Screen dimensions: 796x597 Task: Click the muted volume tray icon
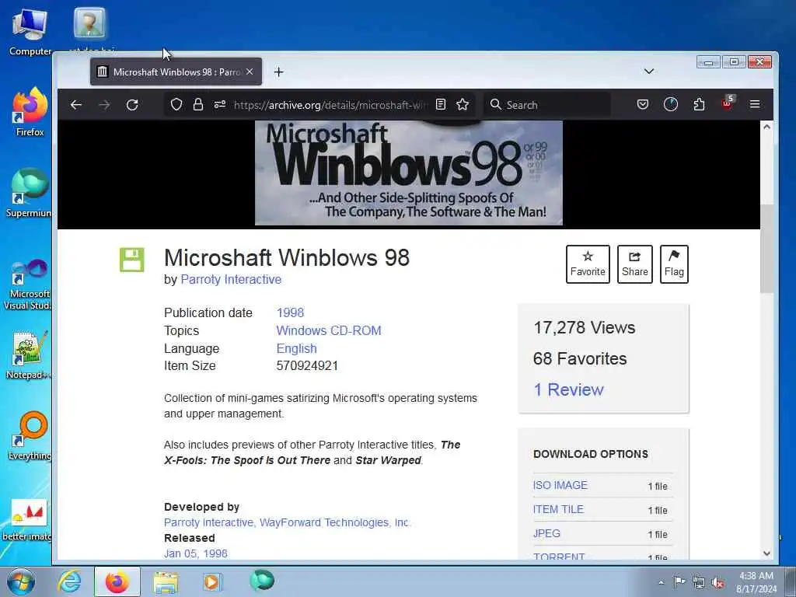(x=717, y=582)
